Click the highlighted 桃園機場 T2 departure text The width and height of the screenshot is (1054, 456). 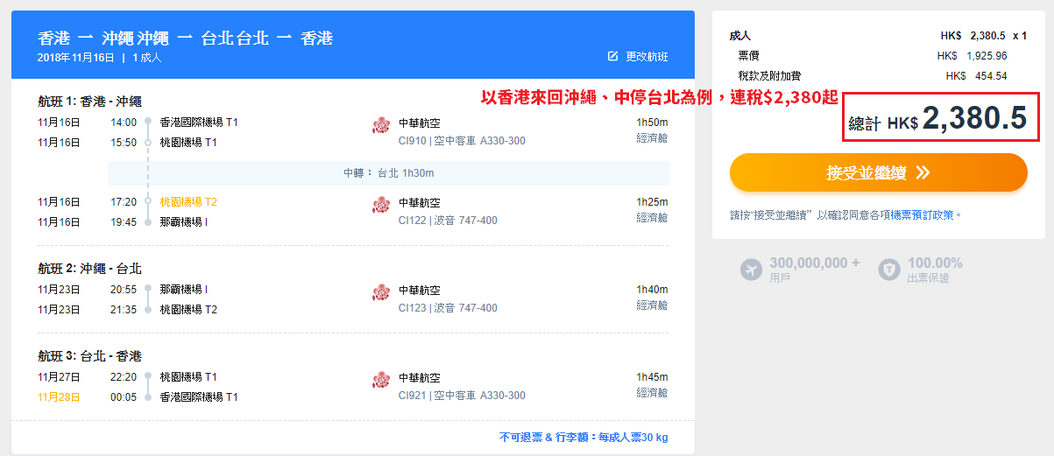coord(188,202)
